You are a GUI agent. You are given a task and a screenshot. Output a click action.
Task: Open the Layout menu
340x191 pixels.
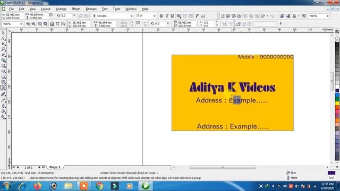(x=46, y=9)
